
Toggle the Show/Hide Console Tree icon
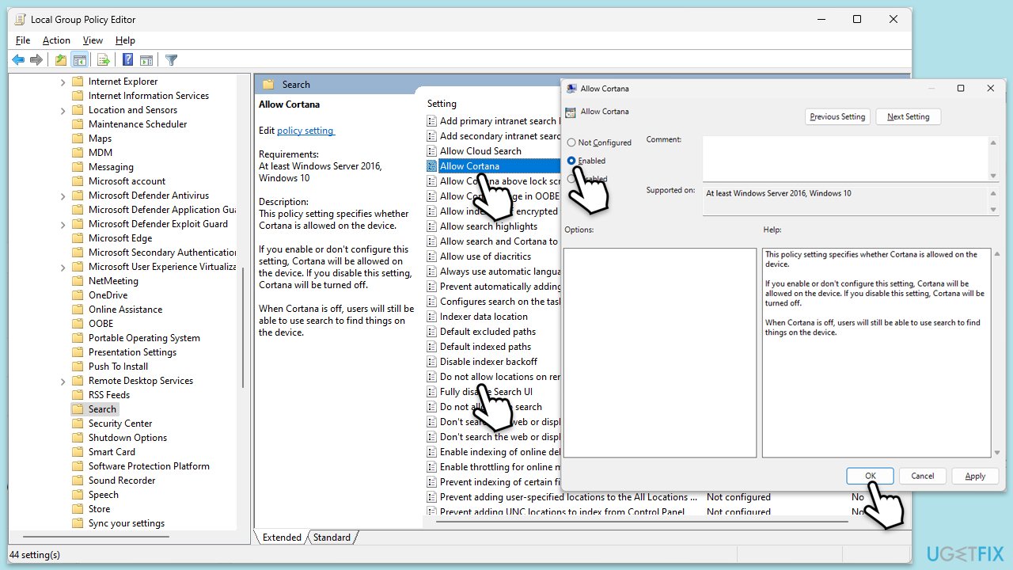79,60
